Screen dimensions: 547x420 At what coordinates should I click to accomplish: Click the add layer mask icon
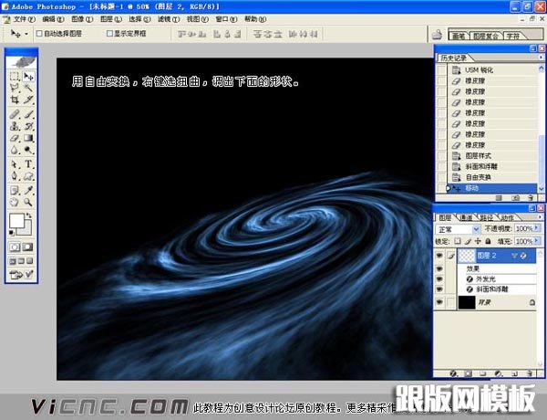(x=468, y=373)
